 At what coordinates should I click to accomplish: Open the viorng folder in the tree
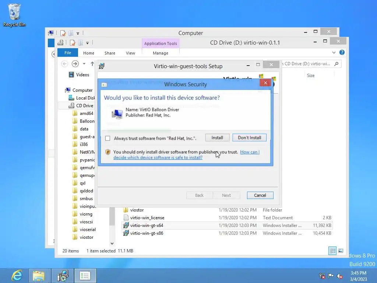[82, 214]
